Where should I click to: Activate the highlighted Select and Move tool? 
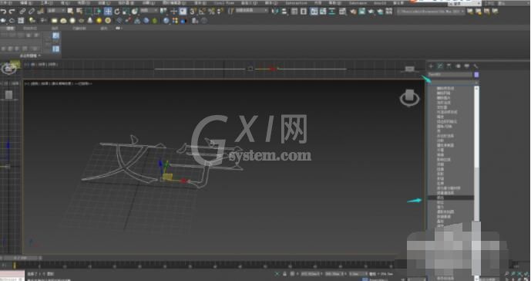pos(108,12)
